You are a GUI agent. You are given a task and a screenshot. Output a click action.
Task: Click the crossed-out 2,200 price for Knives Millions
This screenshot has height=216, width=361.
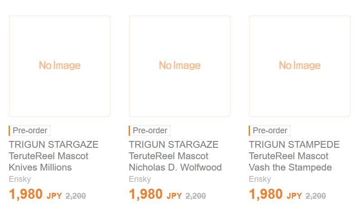pyautogui.click(x=75, y=196)
